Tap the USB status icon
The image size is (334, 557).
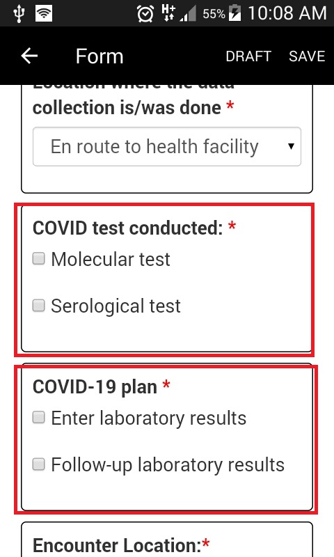coord(19,14)
